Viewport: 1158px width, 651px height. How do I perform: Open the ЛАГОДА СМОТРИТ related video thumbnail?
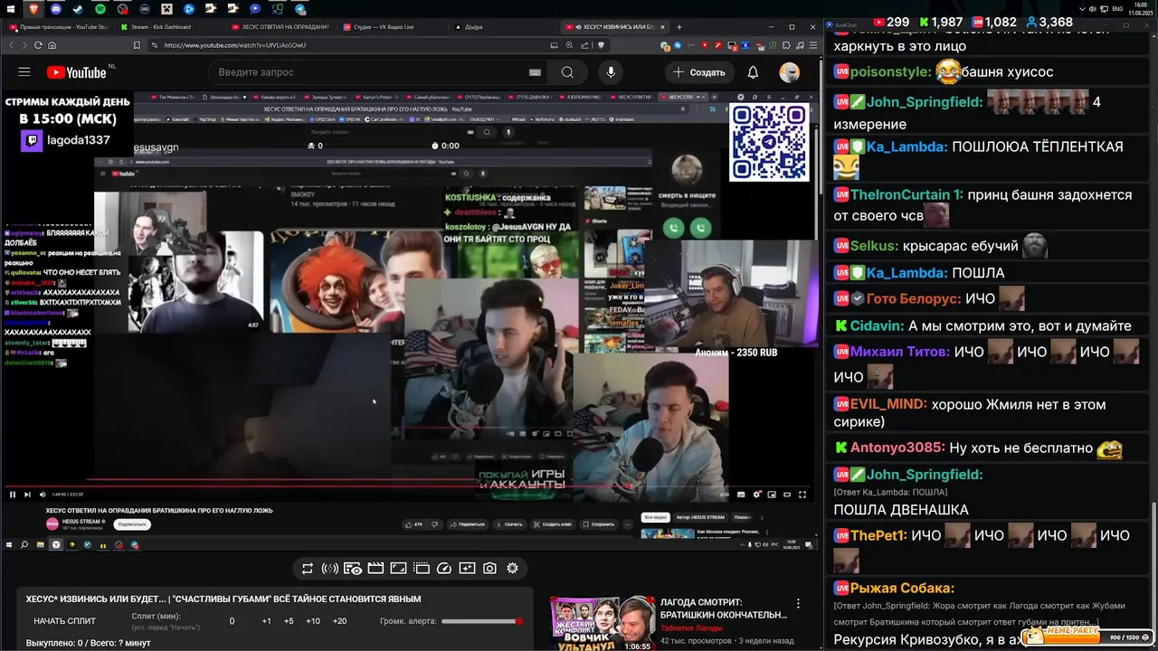pos(603,623)
